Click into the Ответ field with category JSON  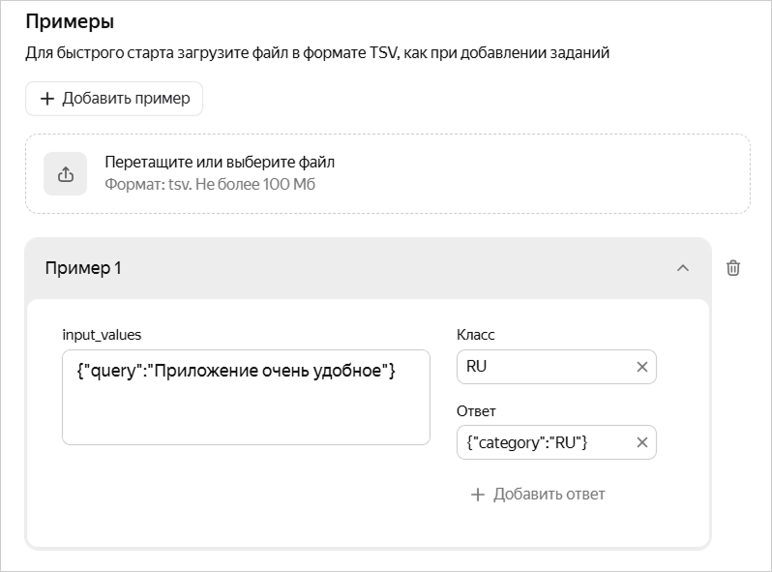tap(542, 442)
